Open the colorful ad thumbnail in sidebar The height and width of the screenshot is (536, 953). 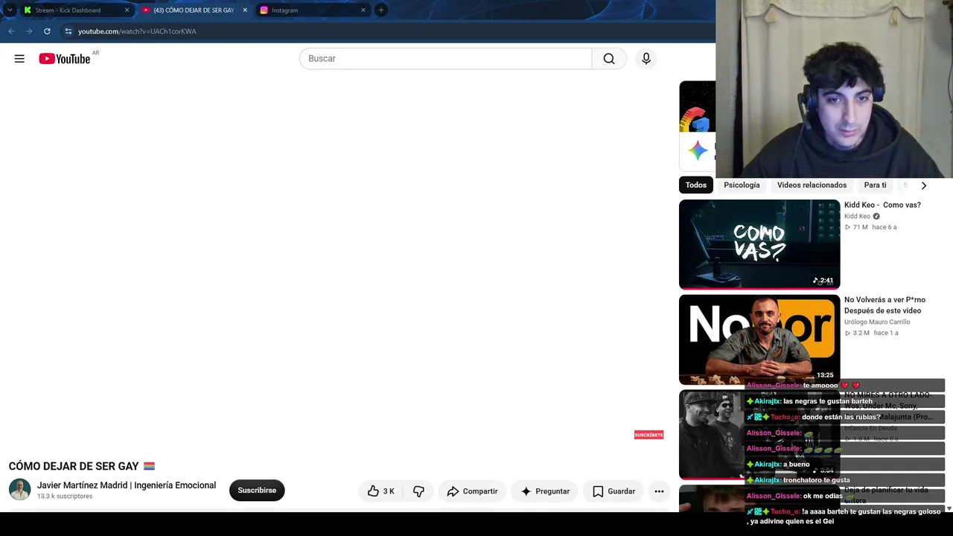point(697,106)
